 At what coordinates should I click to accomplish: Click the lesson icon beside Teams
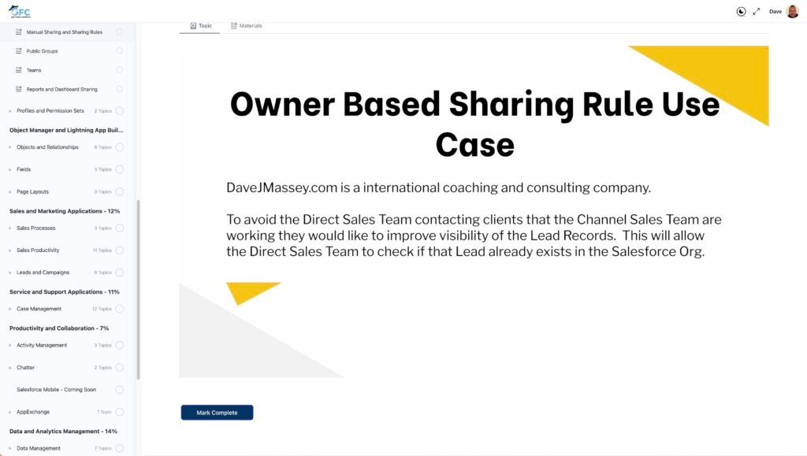(19, 70)
